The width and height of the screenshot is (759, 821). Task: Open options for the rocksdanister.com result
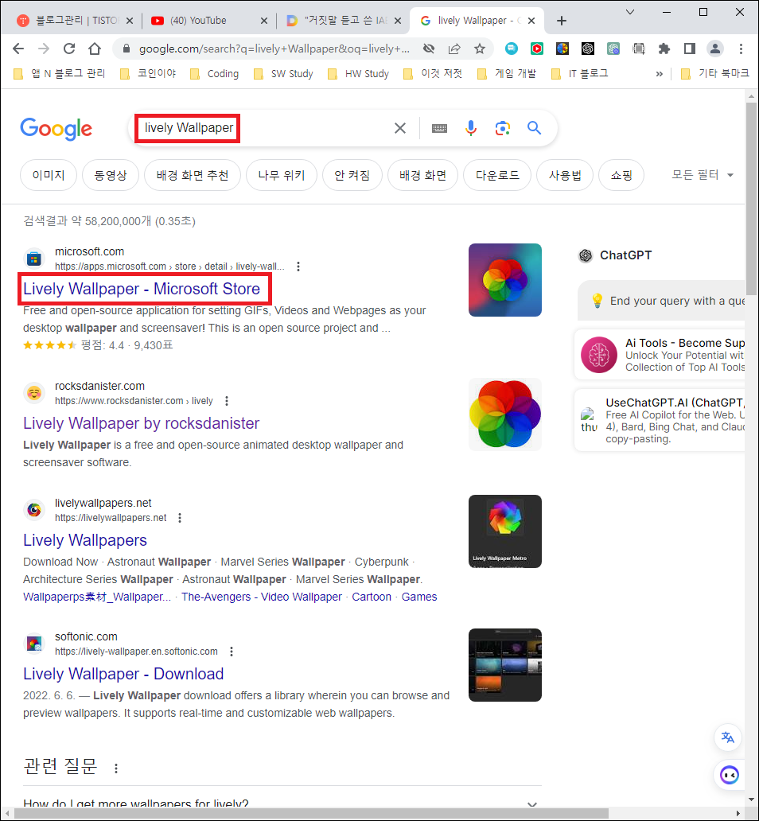click(227, 401)
